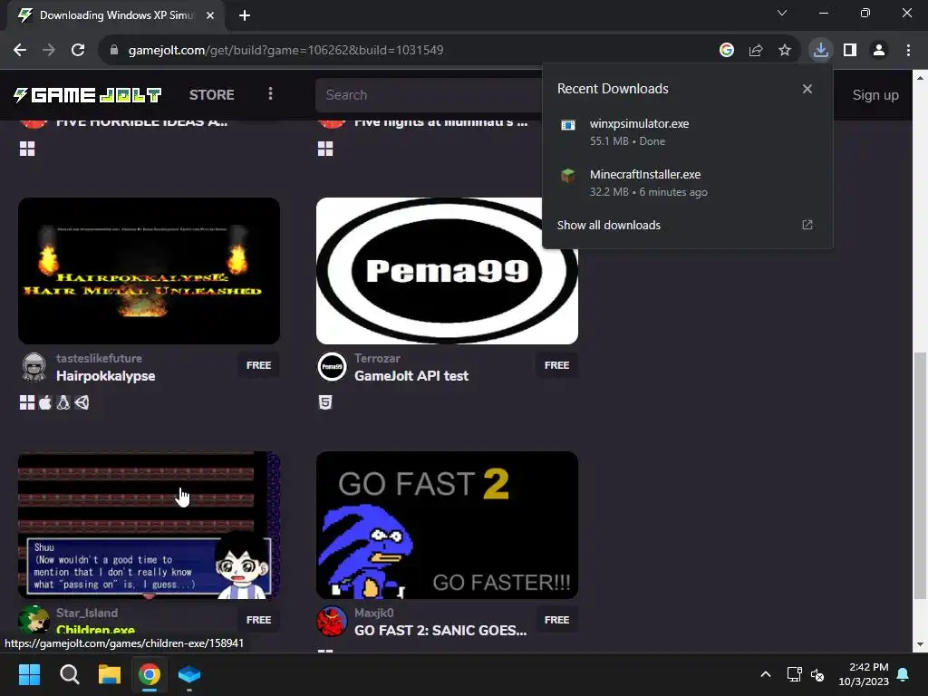Screen dimensions: 928x696
Task: Open GO FAST 2 game thumbnail
Action: (x=447, y=525)
